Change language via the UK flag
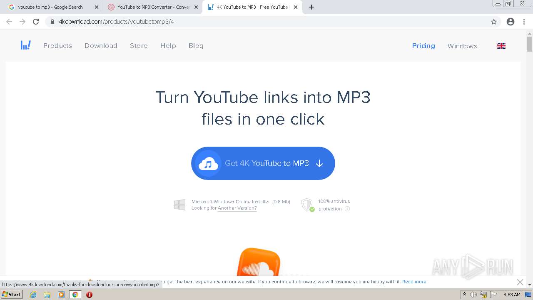Image resolution: width=533 pixels, height=300 pixels. [x=501, y=46]
